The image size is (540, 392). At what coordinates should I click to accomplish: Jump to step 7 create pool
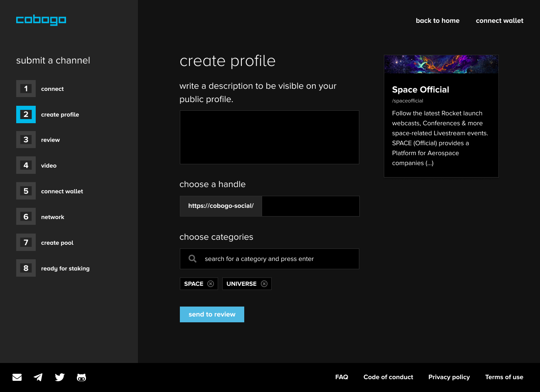coord(26,243)
